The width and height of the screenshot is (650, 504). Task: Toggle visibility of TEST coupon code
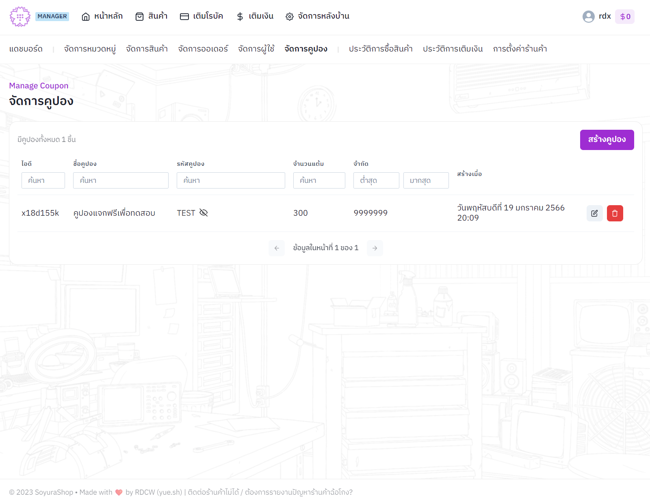204,213
